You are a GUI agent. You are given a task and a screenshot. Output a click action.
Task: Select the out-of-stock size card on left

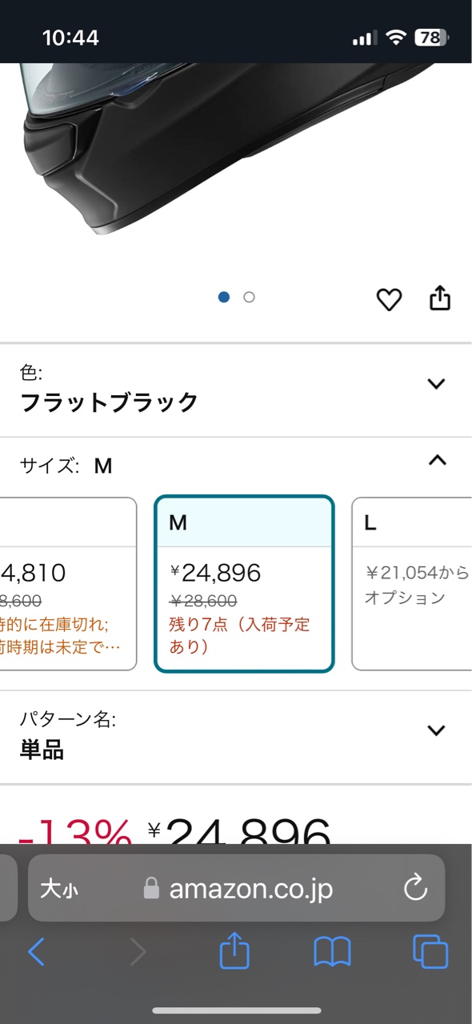(68, 584)
